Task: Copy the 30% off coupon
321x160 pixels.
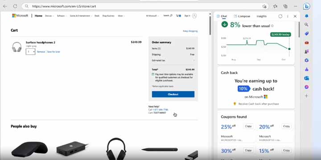Action: click(x=248, y=150)
